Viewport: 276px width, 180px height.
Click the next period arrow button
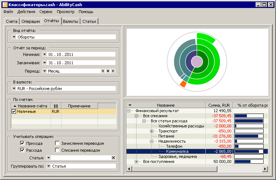tap(113, 71)
